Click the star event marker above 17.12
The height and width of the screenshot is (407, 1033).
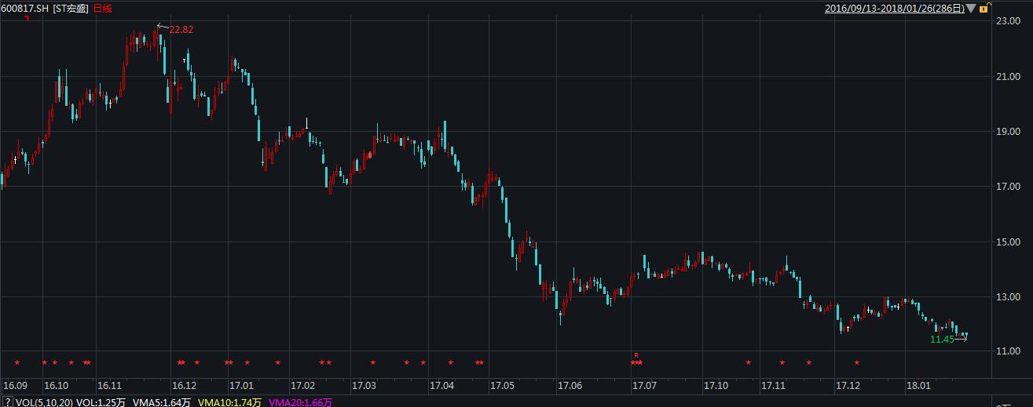pyautogui.click(x=856, y=362)
